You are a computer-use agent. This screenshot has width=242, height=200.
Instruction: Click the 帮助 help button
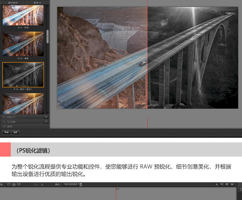pyautogui.click(x=6, y=132)
